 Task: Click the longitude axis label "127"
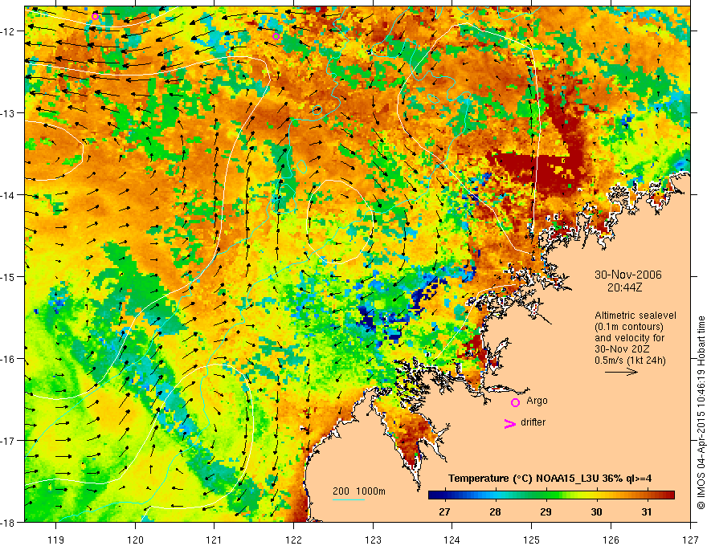690,540
